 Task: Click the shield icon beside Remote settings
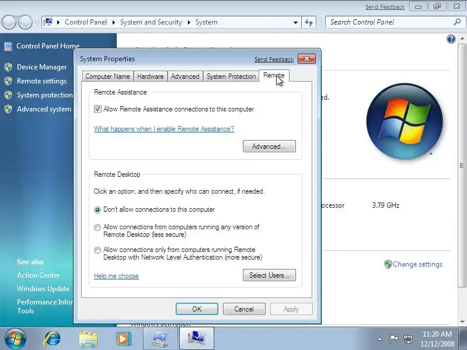coord(8,81)
